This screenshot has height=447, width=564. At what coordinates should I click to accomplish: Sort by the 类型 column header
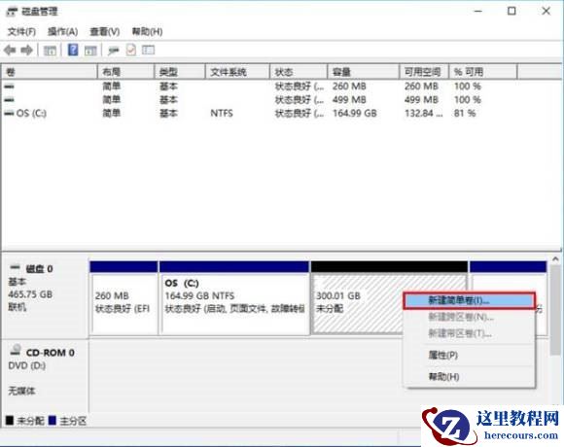pos(180,72)
